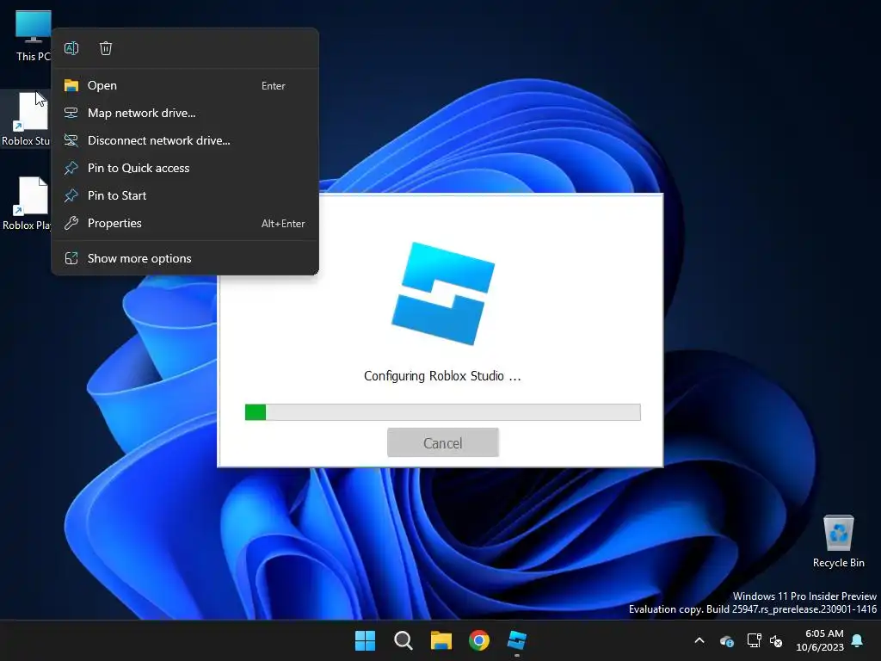881x661 pixels.
Task: Select the This PC desktop icon
Action: point(33,35)
